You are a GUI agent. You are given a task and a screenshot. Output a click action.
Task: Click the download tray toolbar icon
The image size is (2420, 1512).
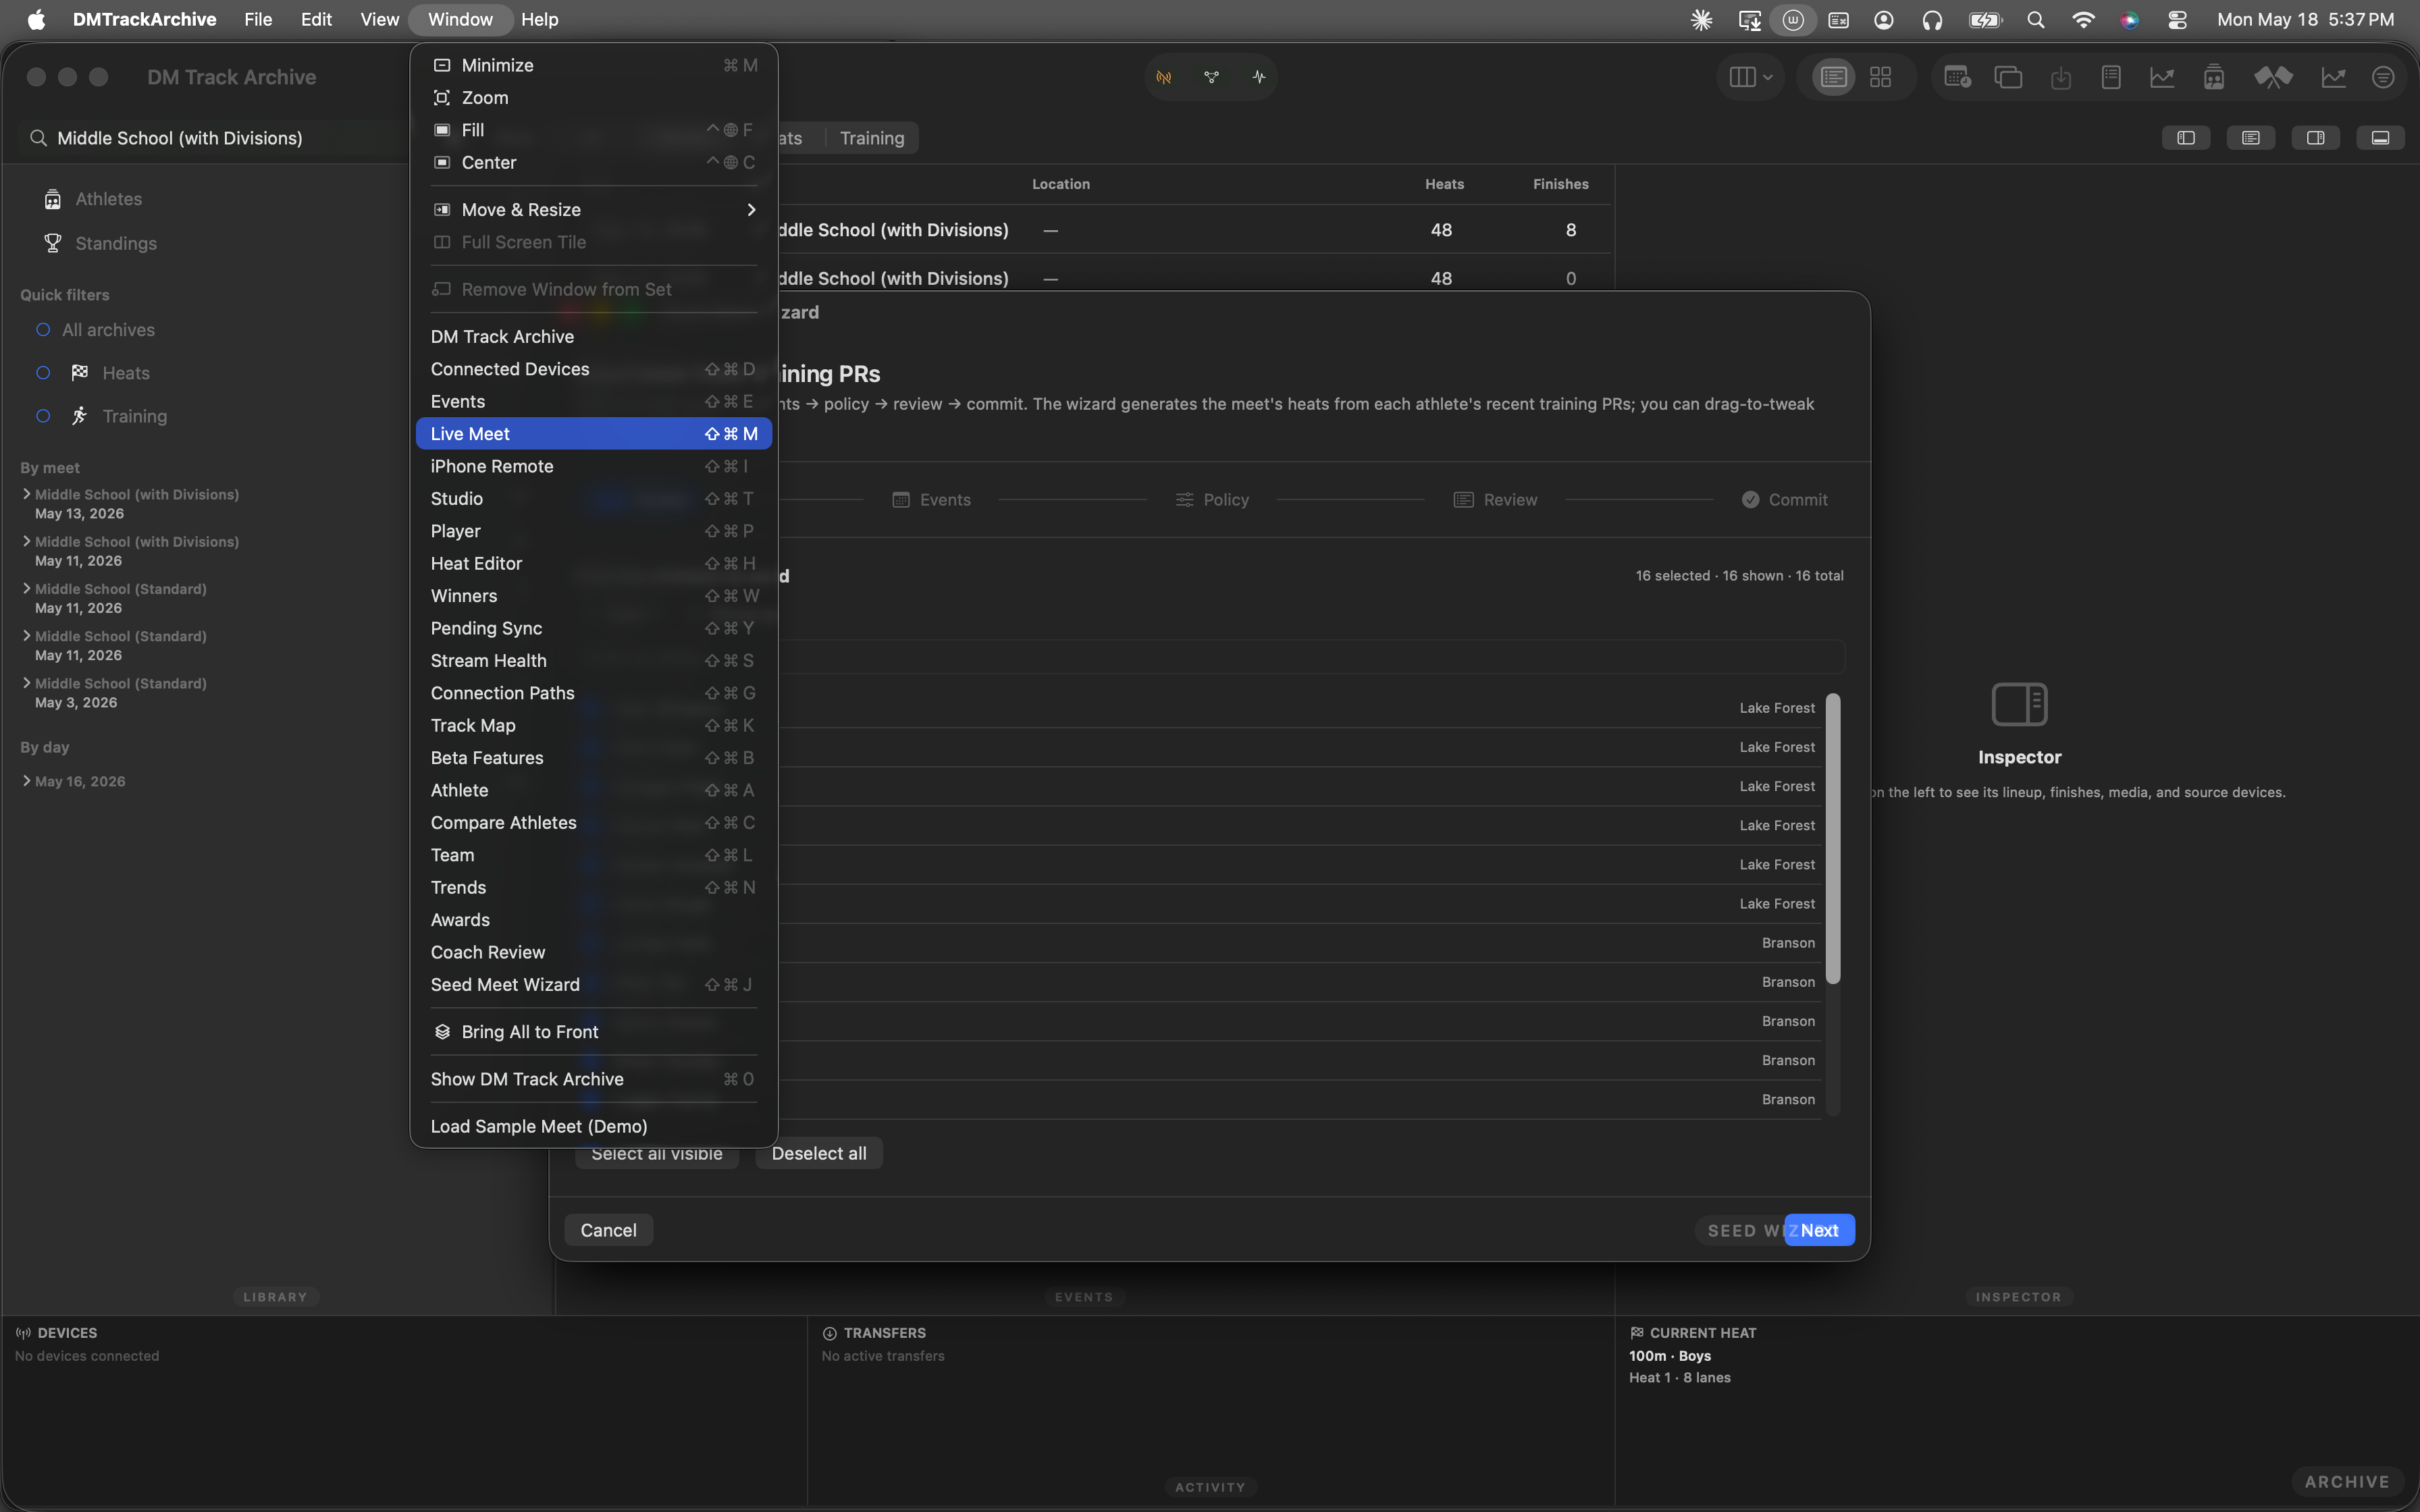(x=2061, y=77)
